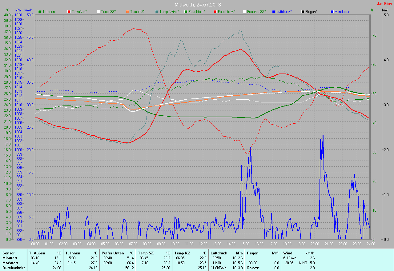This screenshot has width=394, height=271.
Task: Select the Puffer Unten column header
Action: click(x=113, y=253)
